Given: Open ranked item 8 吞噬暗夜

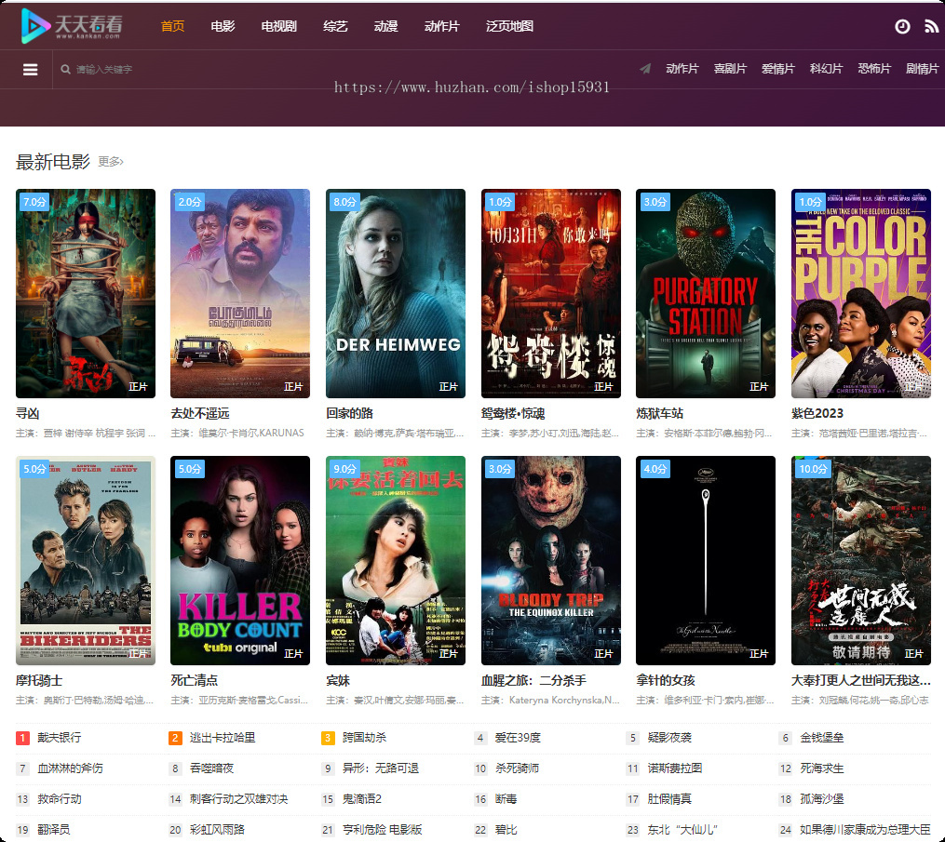Looking at the screenshot, I should [x=211, y=768].
